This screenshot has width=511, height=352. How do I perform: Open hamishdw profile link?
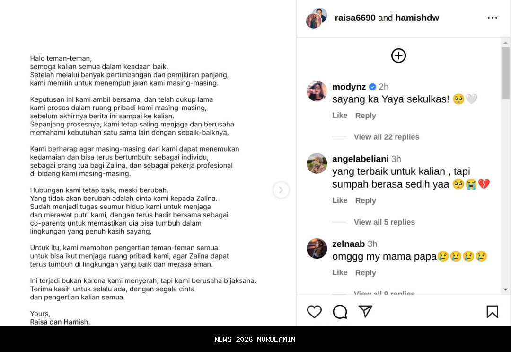pyautogui.click(x=417, y=18)
